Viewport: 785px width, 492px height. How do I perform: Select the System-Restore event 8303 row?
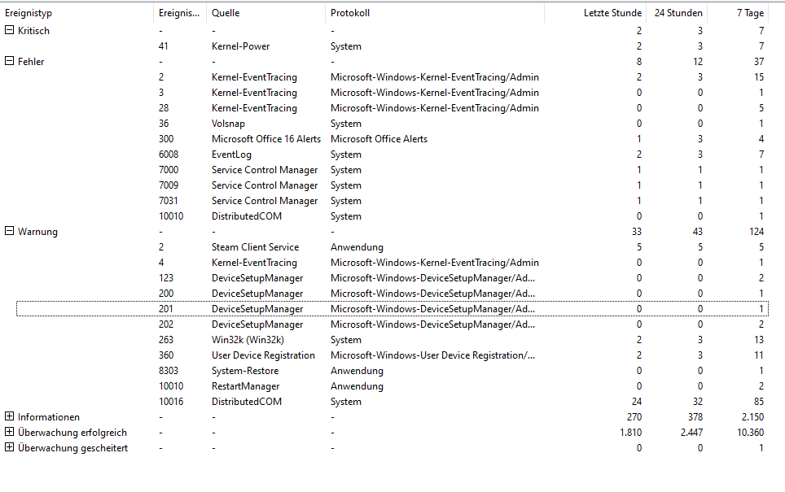point(392,371)
